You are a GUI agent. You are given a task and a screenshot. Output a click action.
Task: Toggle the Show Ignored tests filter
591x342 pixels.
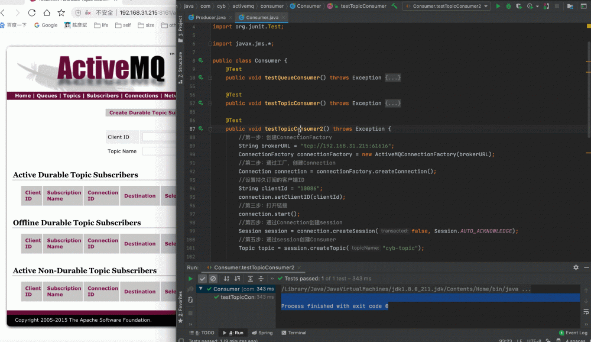pyautogui.click(x=212, y=278)
